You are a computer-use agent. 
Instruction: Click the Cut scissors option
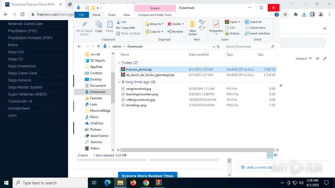point(121,22)
